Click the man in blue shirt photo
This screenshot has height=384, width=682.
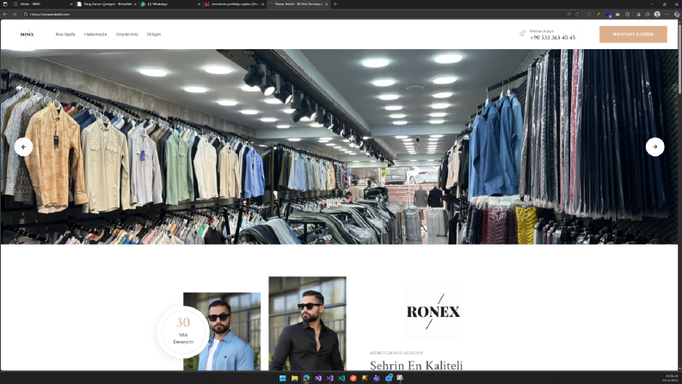click(222, 331)
